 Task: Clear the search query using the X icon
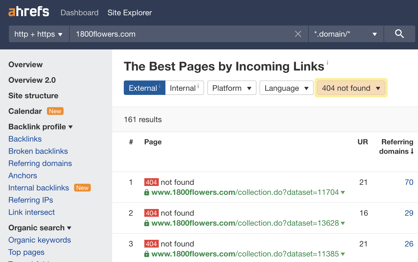[x=298, y=34]
